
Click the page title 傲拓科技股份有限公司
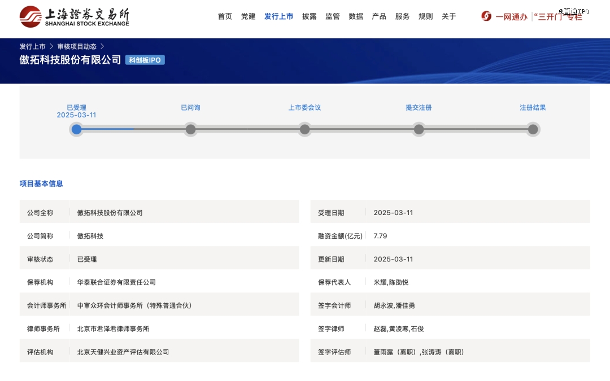point(70,60)
